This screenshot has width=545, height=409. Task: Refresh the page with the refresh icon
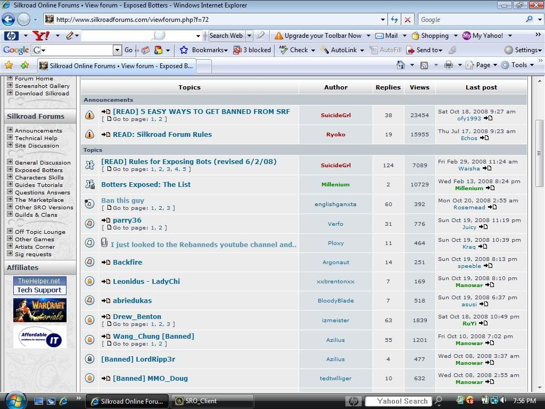coord(394,20)
